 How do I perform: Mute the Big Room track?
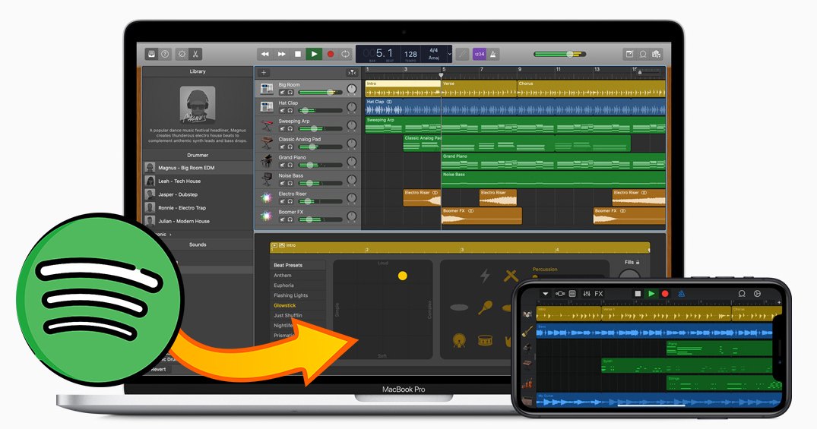click(x=282, y=92)
